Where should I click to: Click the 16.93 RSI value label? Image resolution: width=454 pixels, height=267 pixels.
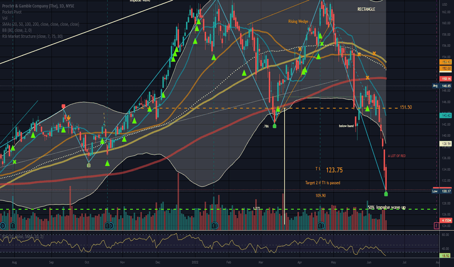pyautogui.click(x=446, y=256)
